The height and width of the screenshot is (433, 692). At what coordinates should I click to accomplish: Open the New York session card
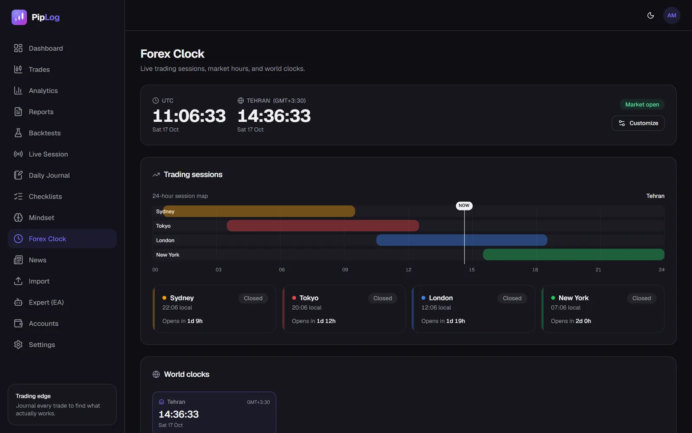click(x=603, y=309)
